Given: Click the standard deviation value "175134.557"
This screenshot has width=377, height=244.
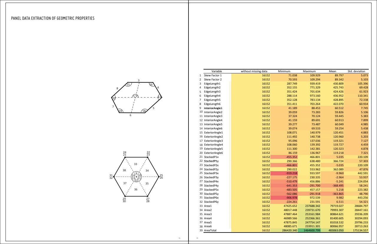Looking at the screenshot, I should 361,230.
